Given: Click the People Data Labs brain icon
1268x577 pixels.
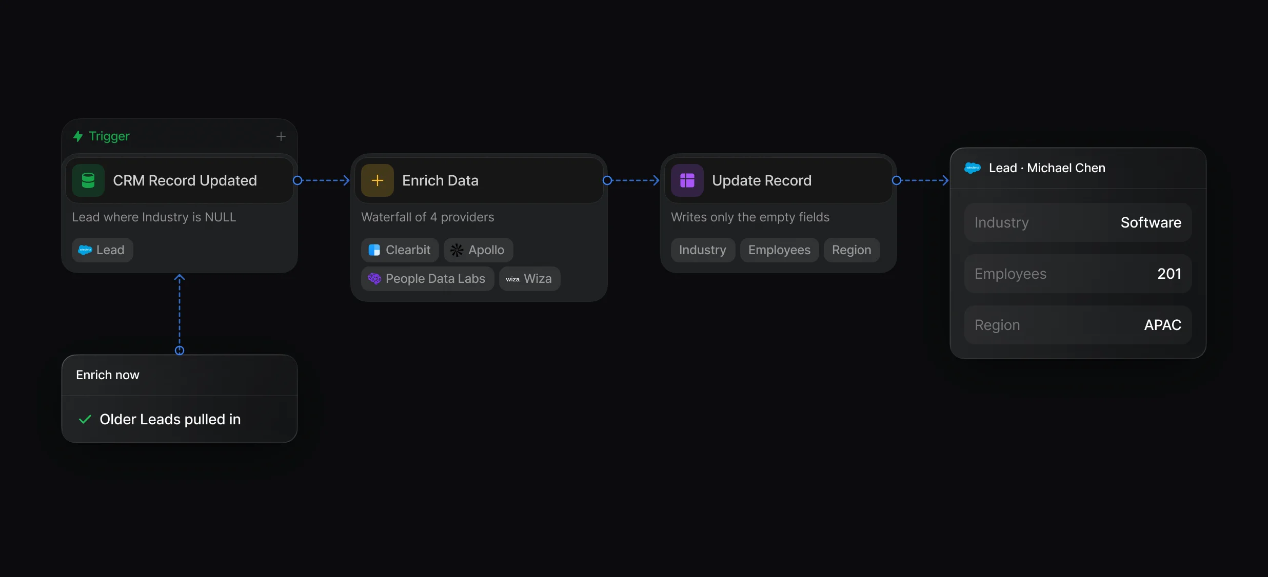Looking at the screenshot, I should 374,279.
